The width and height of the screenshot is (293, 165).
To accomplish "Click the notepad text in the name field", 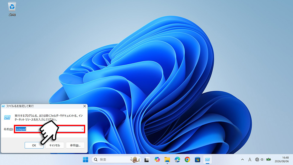I will tap(21, 129).
